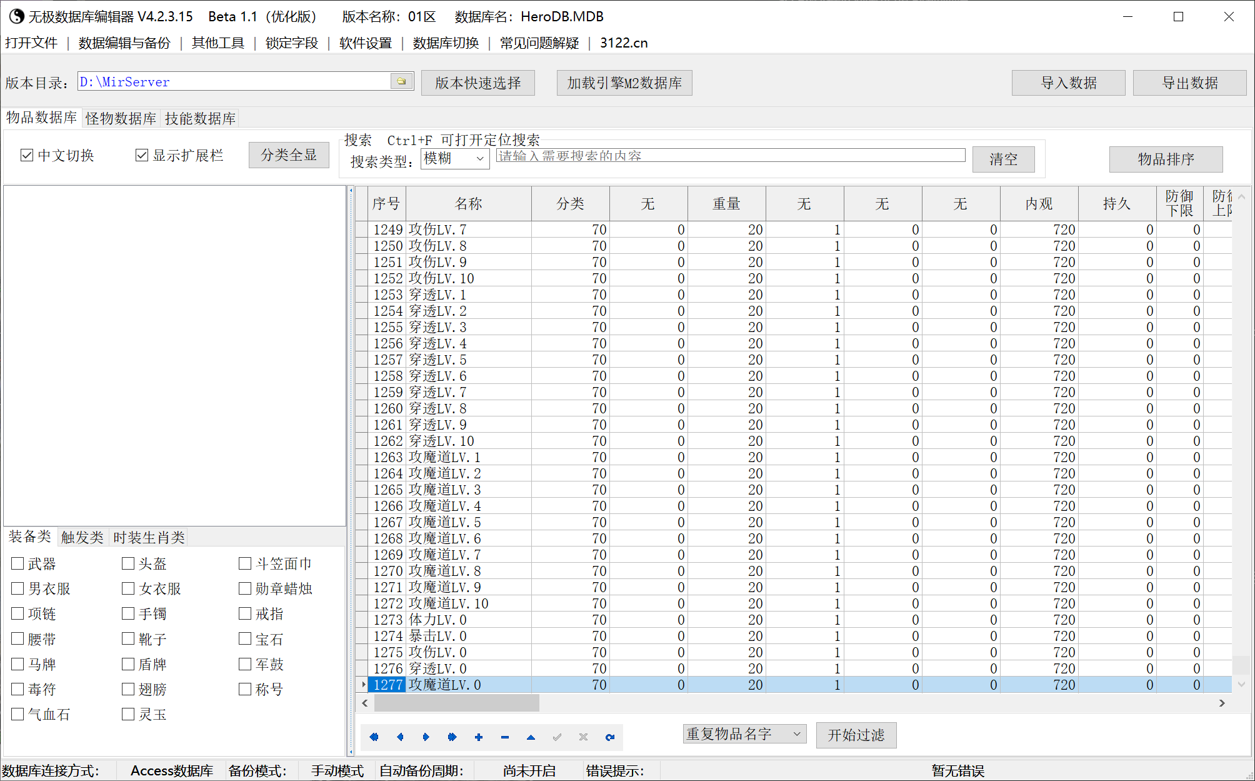Switch to the 触发类 tab
The image size is (1255, 781).
82,537
